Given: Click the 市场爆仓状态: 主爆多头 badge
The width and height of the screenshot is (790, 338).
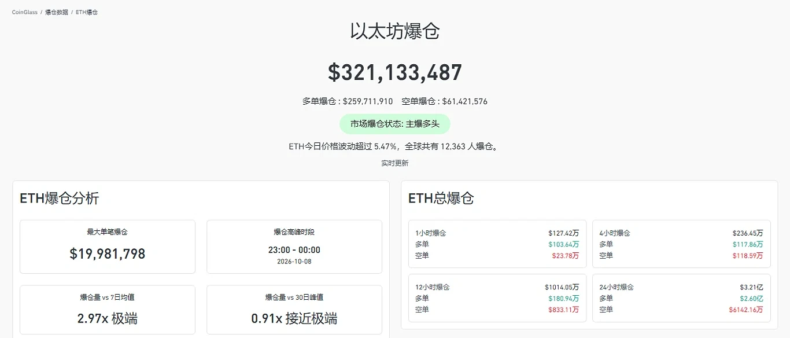Looking at the screenshot, I should tap(395, 124).
